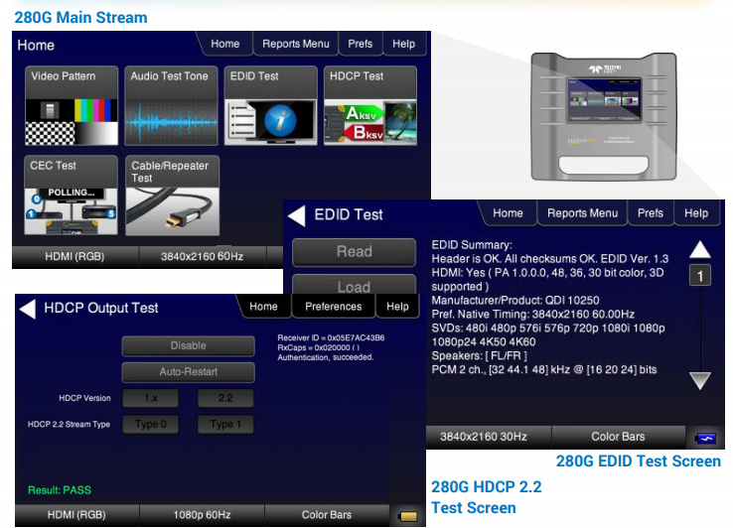Click Color Bars in EDID status bar
The image size is (733, 528).
point(618,437)
